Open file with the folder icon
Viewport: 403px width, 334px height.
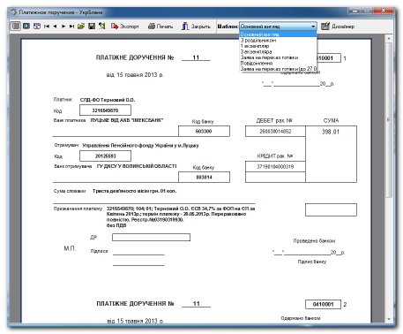[81, 27]
